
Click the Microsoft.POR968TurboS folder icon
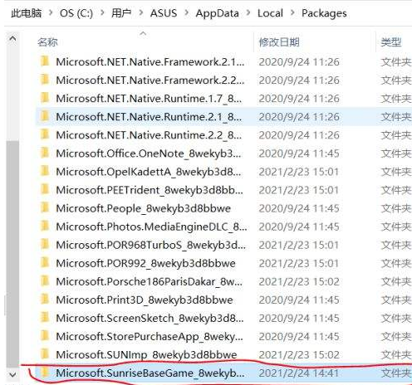pyautogui.click(x=45, y=245)
